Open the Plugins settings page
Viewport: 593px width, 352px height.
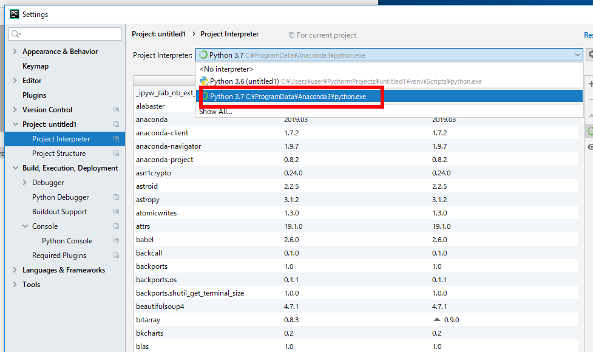pos(35,95)
